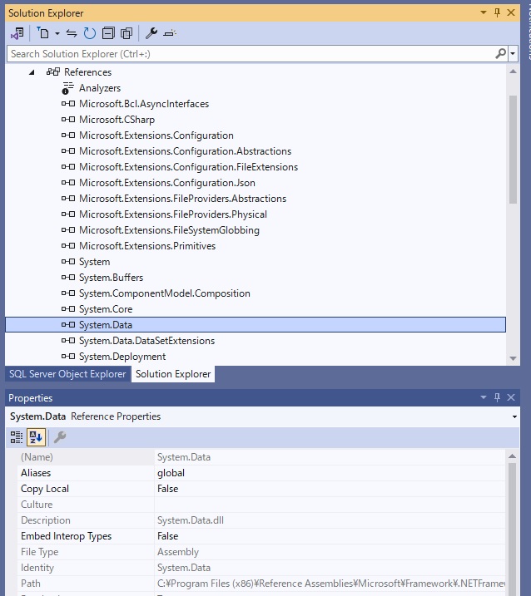This screenshot has width=531, height=596.
Task: Select the Copy Local property label
Action: coord(45,489)
